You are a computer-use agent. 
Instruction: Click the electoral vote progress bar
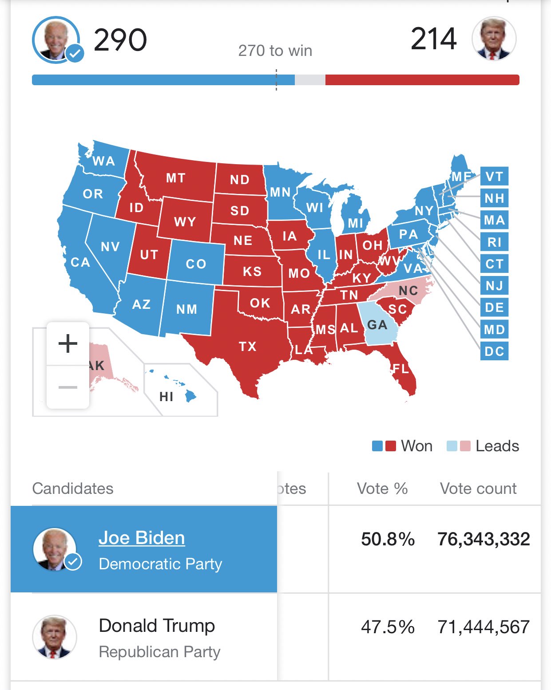(x=276, y=80)
